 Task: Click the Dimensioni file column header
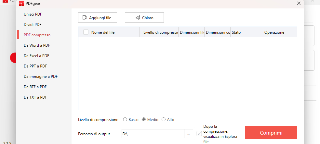[x=192, y=32]
